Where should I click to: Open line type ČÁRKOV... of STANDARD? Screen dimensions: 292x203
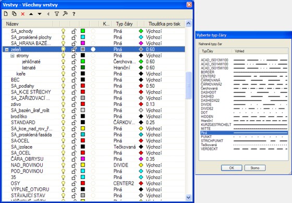point(124,123)
